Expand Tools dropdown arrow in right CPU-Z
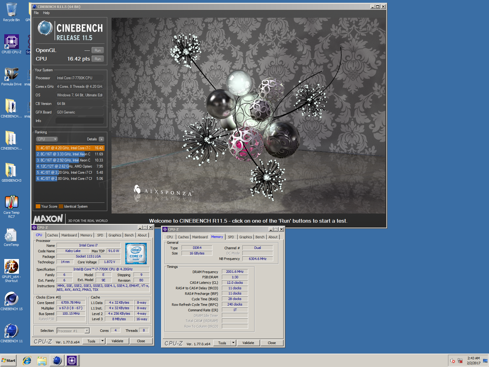 point(233,343)
